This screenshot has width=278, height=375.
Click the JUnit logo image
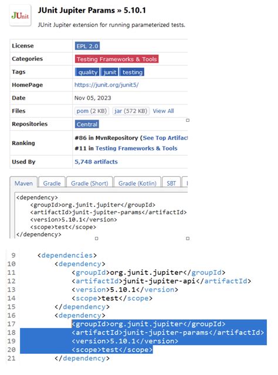click(20, 15)
